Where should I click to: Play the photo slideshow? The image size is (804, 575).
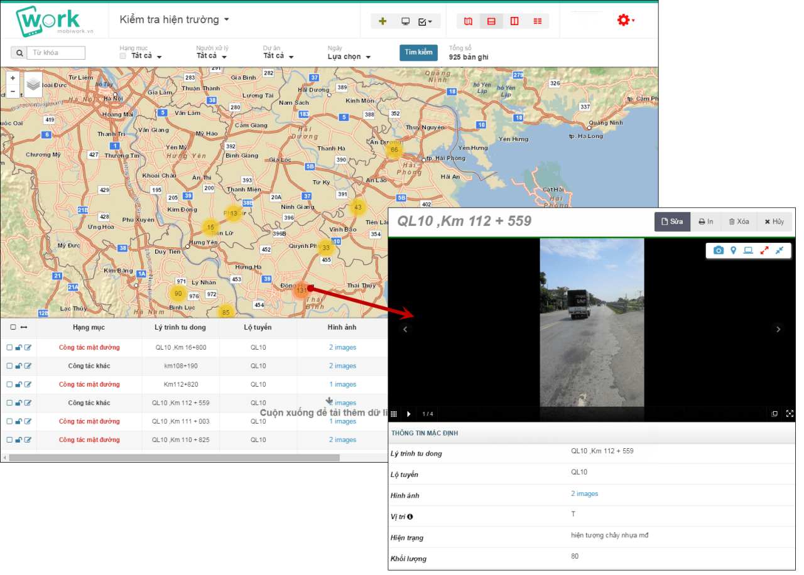409,414
